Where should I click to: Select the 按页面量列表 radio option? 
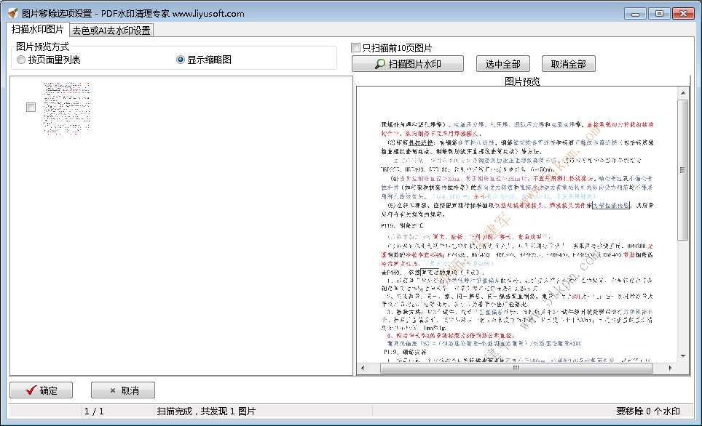[x=21, y=60]
